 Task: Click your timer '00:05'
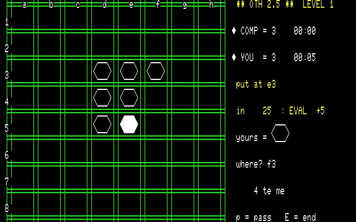point(305,57)
